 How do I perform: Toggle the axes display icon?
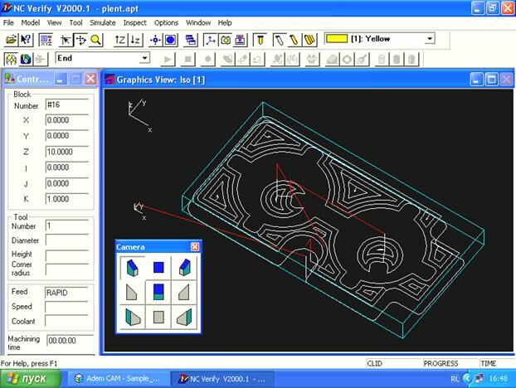click(210, 40)
